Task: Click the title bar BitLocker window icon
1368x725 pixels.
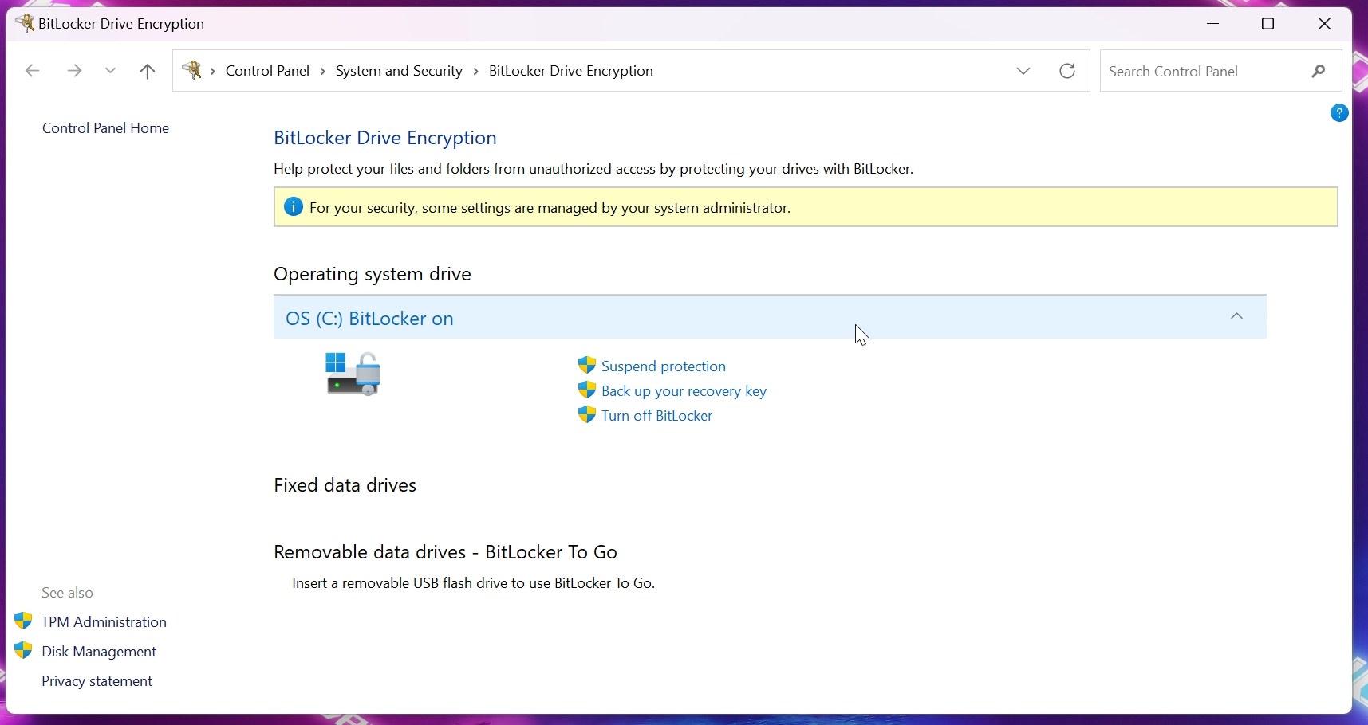Action: point(25,23)
